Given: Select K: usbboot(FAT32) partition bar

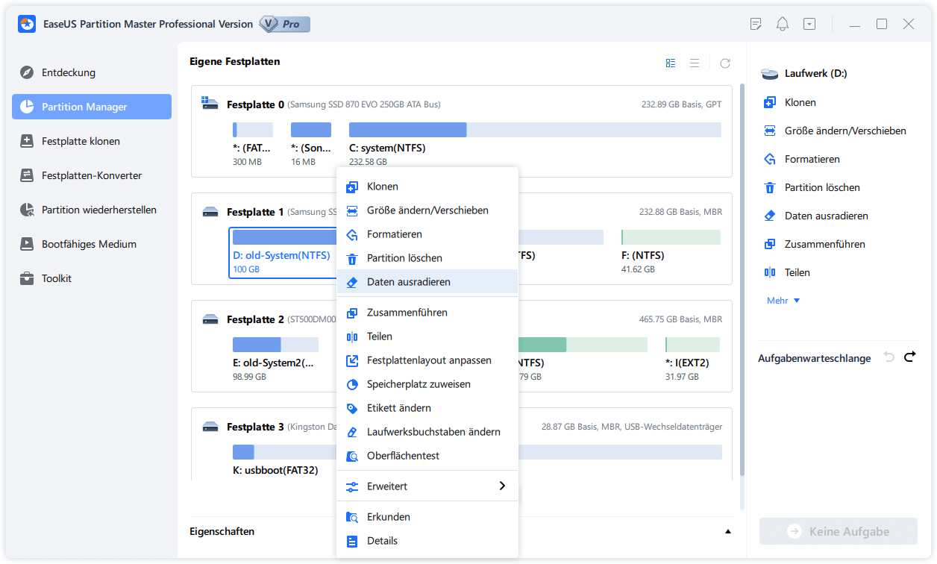Looking at the screenshot, I should pos(477,452).
